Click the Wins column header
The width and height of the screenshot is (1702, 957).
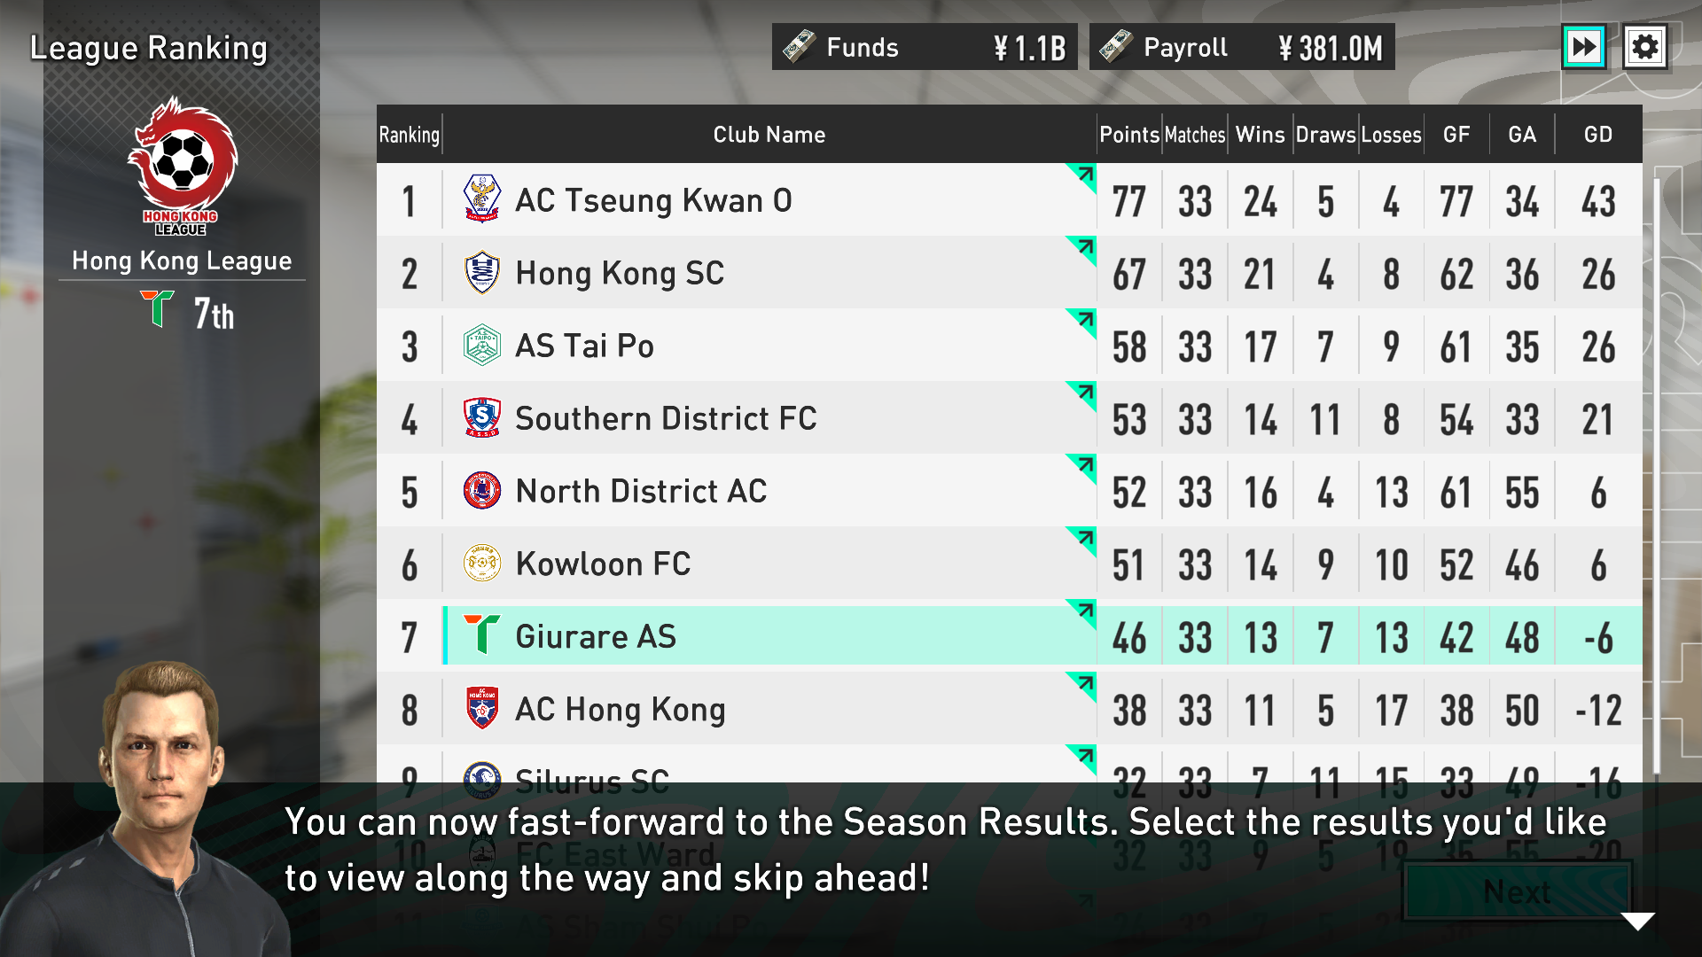click(1260, 135)
